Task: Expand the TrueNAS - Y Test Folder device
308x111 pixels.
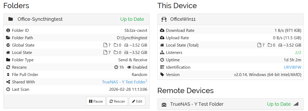Action: pos(230,104)
